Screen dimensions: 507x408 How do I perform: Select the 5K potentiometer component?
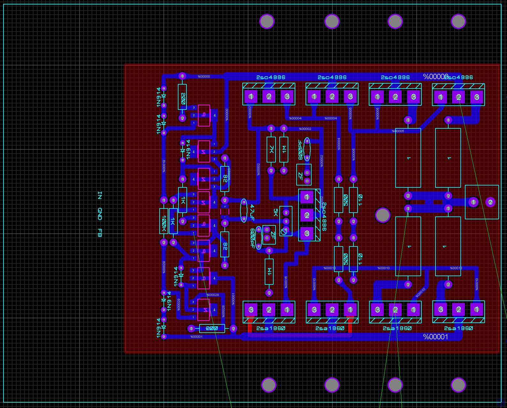click(286, 221)
